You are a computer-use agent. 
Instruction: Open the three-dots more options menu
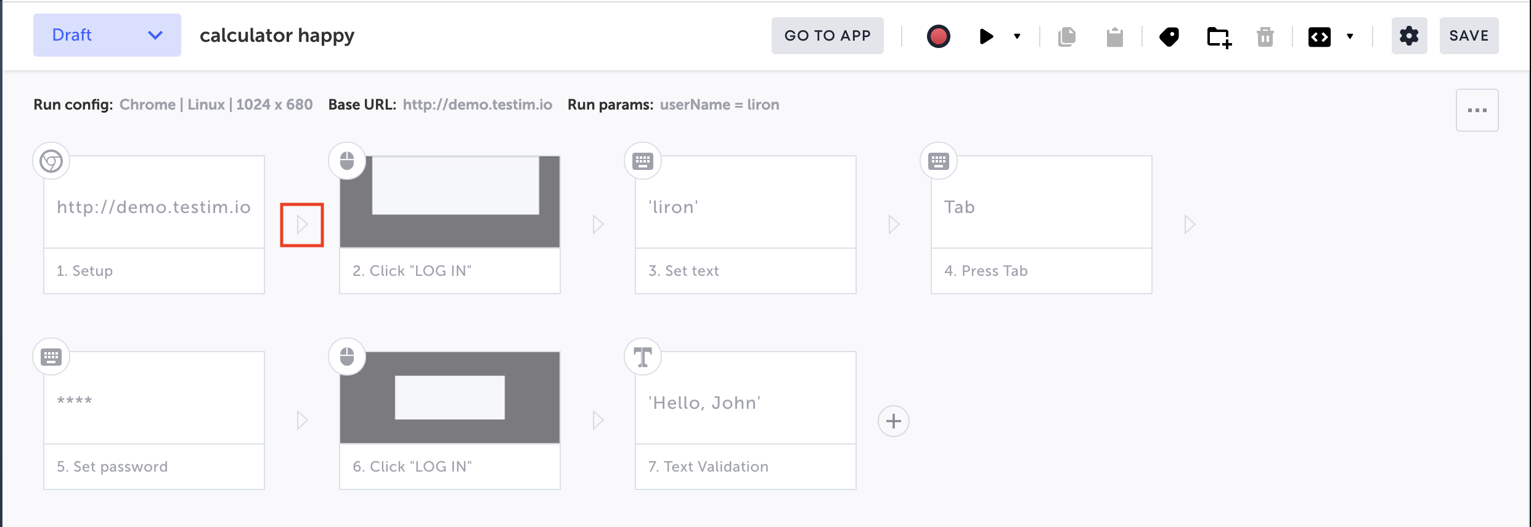(1477, 110)
